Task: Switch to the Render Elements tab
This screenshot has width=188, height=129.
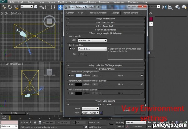Action: tap(131, 13)
